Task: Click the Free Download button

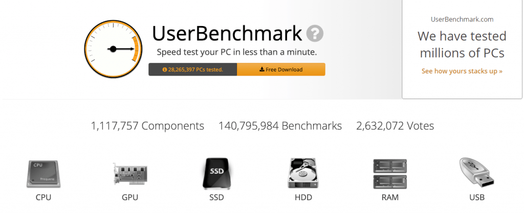Action: (x=281, y=69)
